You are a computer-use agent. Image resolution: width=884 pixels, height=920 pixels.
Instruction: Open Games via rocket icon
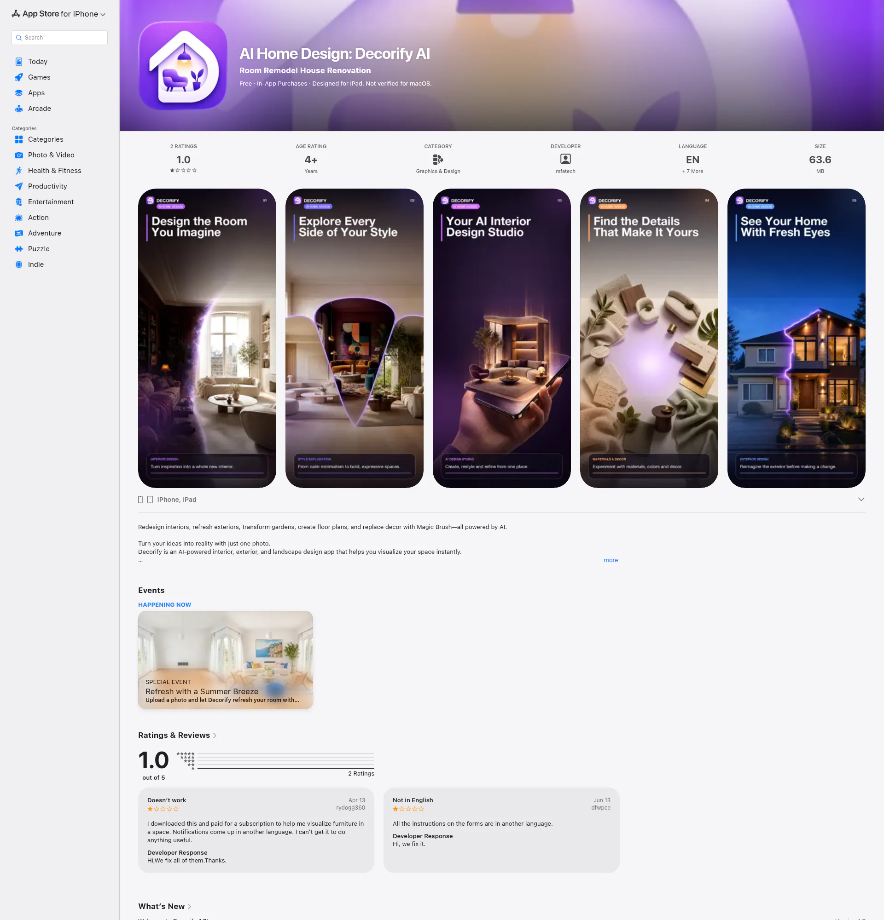[19, 77]
